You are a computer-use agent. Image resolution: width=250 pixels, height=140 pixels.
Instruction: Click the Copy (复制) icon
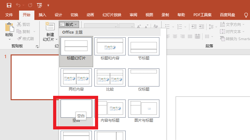click(x=19, y=31)
